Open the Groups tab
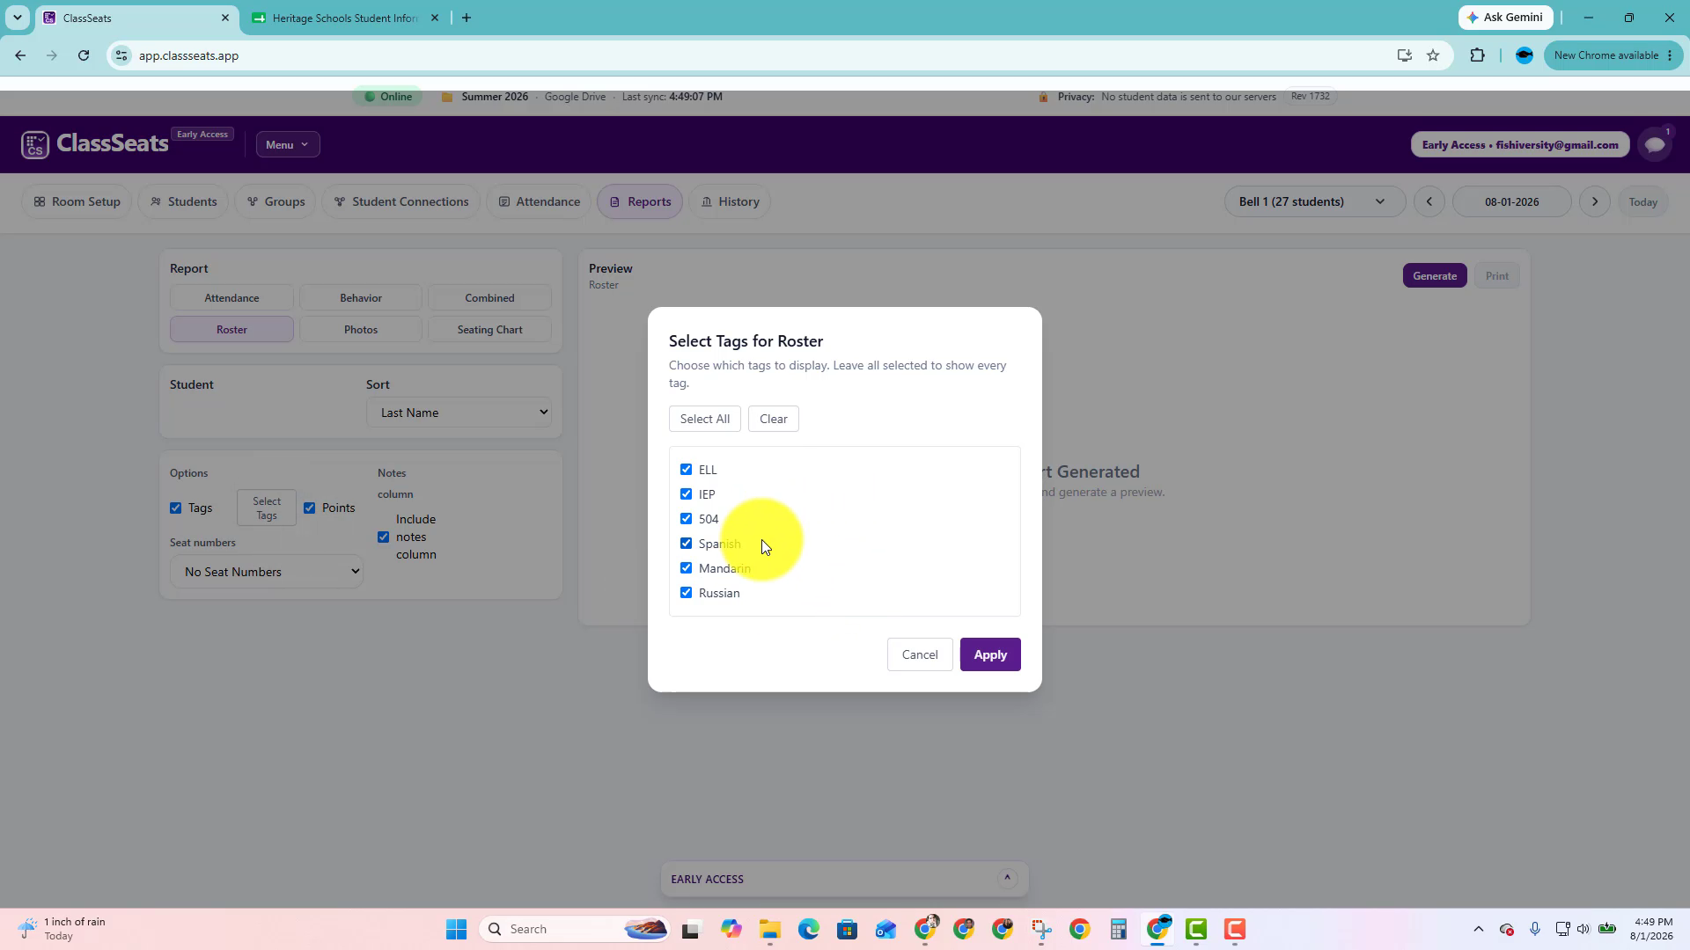Screen dimensions: 1690x950 coord(276,201)
